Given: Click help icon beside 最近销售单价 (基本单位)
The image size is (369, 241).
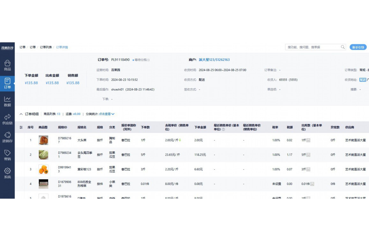Looking at the screenshot, I should coord(223,130).
